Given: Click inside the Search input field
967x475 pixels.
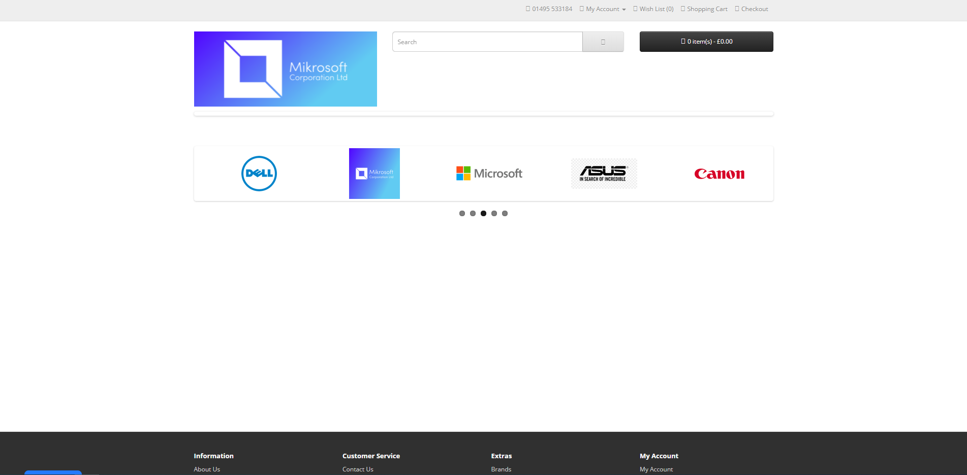Looking at the screenshot, I should (487, 42).
